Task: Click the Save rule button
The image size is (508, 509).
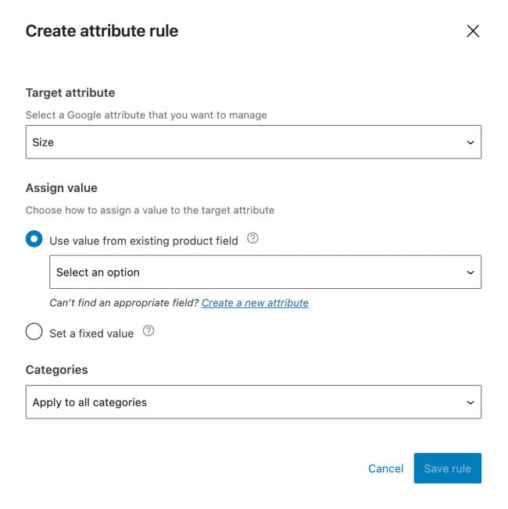Action: point(447,468)
